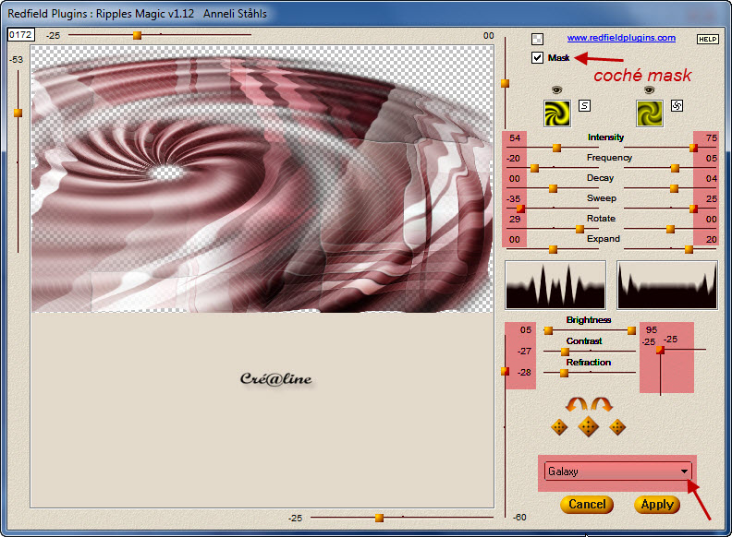Screen dimensions: 732x537
Task: Uncheck the Mask checkbox
Action: tap(538, 58)
